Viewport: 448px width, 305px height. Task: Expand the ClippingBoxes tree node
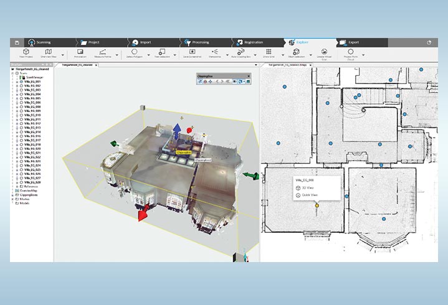coord(13,194)
